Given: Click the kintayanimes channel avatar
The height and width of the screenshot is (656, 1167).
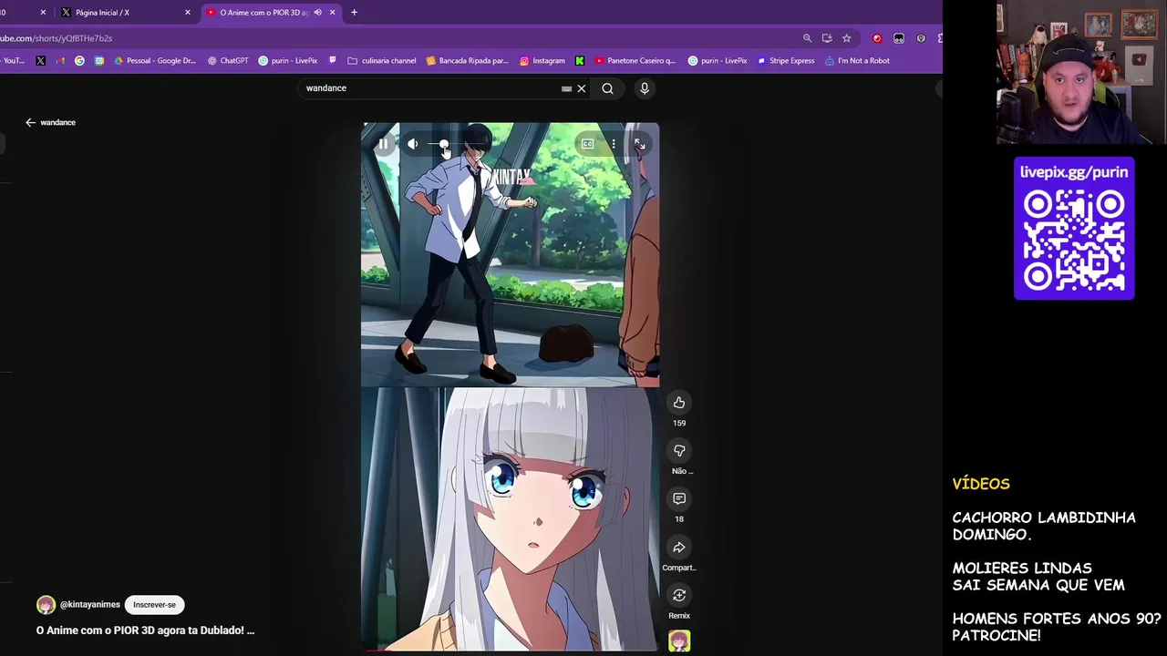Looking at the screenshot, I should pos(46,605).
